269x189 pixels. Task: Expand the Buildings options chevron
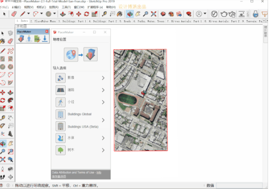[x=103, y=120]
